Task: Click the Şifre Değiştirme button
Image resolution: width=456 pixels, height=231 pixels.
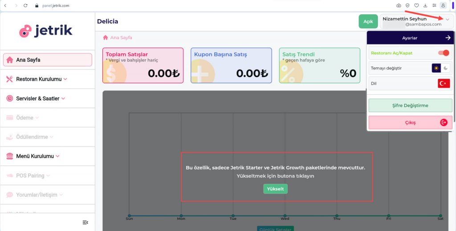Action: pyautogui.click(x=410, y=105)
